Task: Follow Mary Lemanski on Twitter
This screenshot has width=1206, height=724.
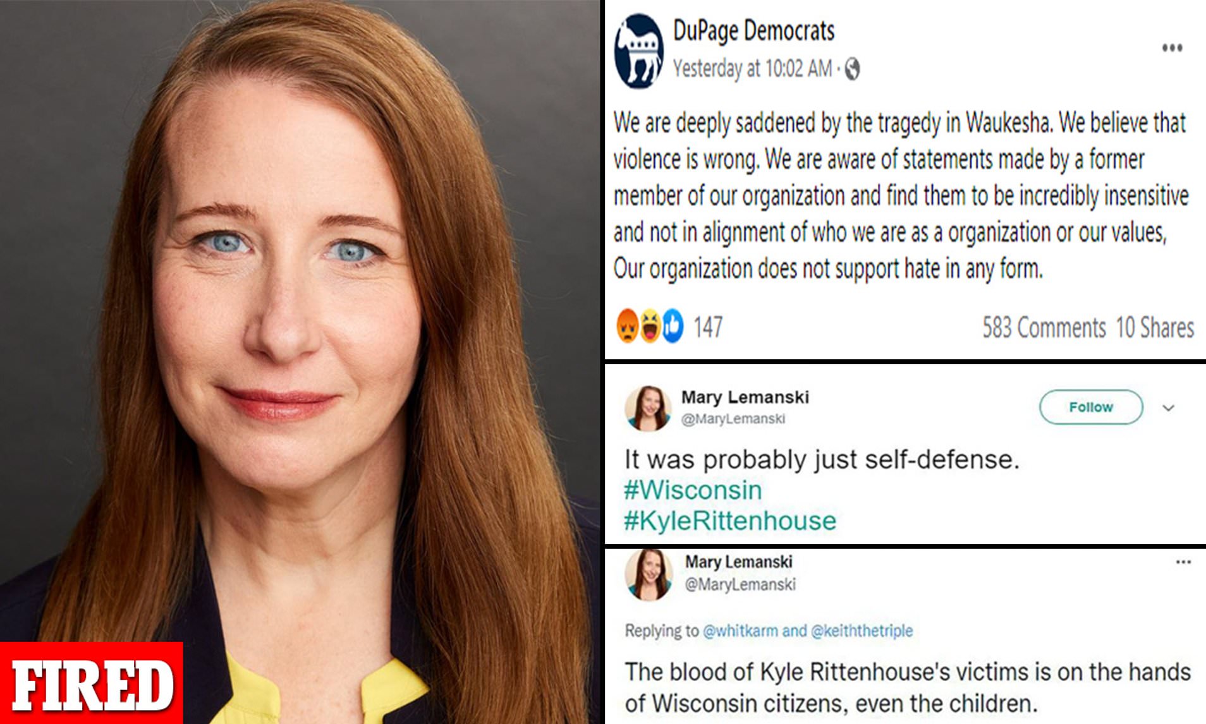Action: coord(1091,407)
